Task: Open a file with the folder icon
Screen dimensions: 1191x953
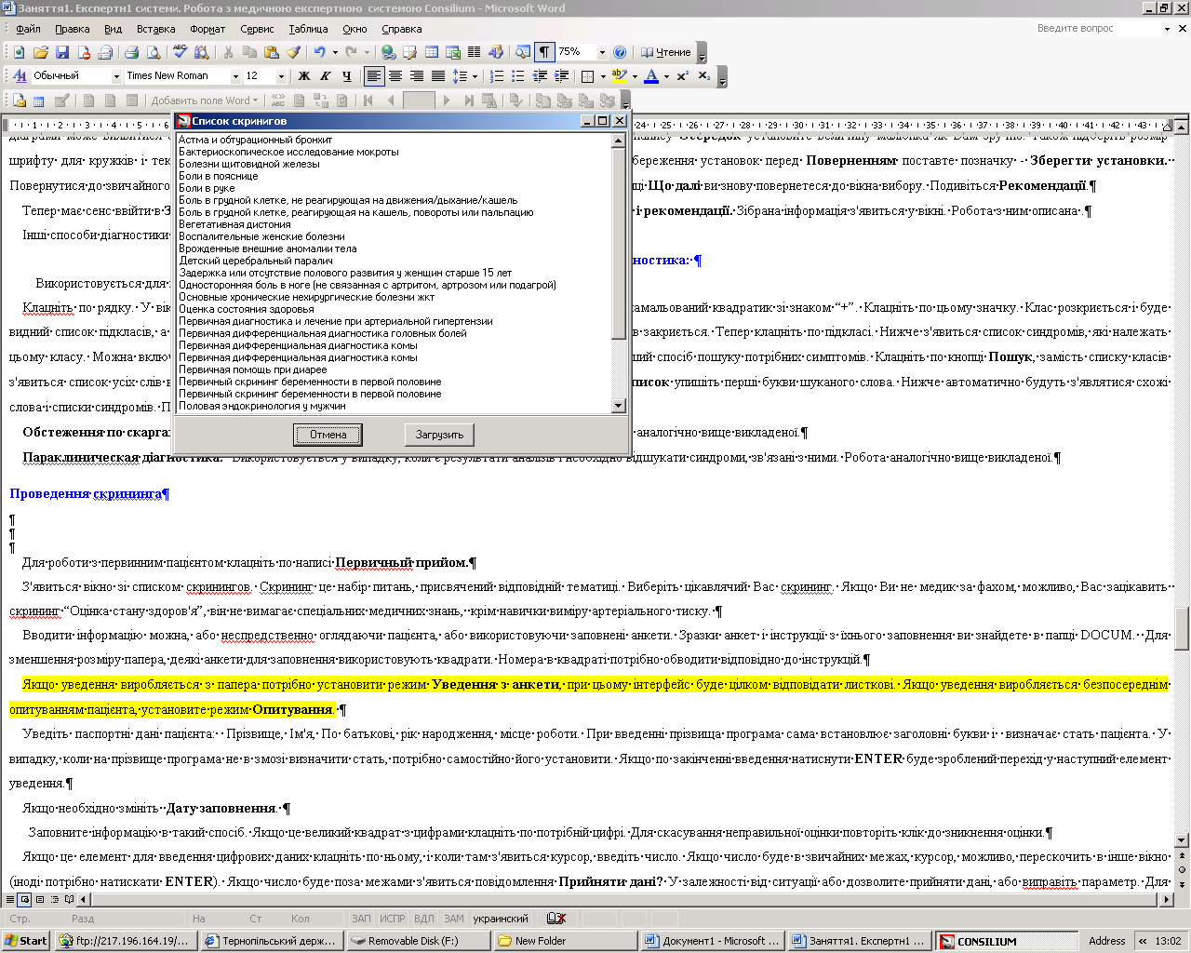Action: tap(40, 52)
